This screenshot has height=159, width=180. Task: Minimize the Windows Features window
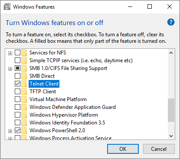[x=130, y=6]
